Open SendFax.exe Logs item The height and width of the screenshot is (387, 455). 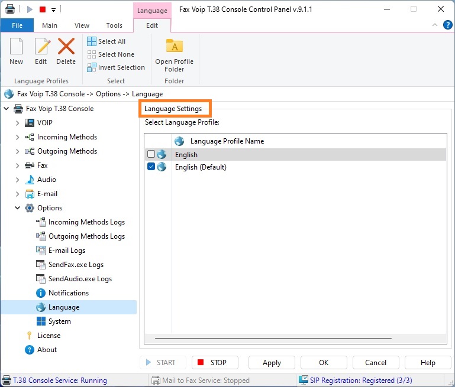pyautogui.click(x=76, y=265)
